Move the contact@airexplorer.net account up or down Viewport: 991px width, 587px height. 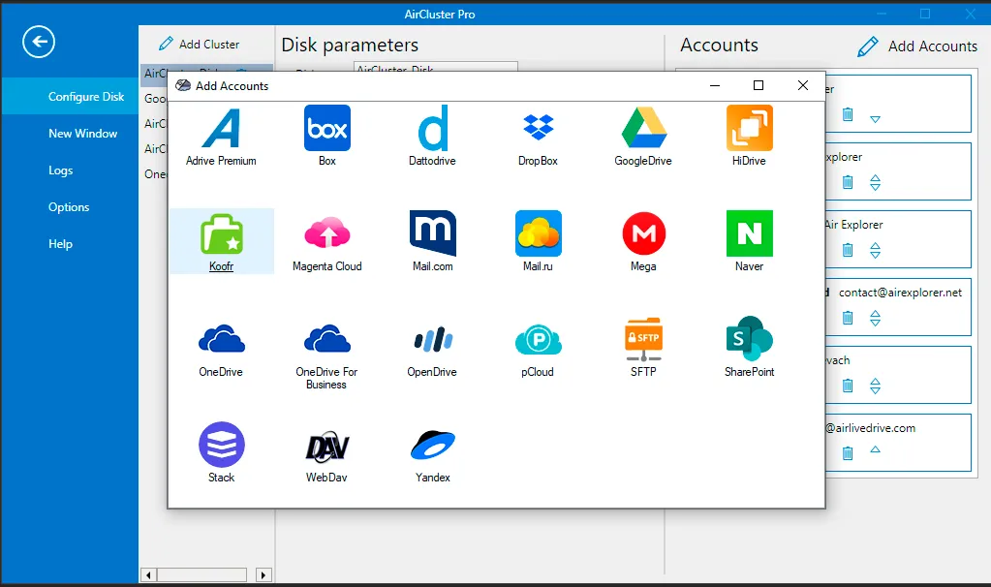click(875, 318)
